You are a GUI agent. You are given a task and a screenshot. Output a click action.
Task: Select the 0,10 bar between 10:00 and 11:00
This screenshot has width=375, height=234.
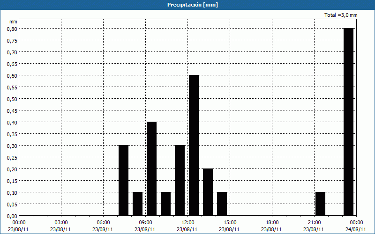[x=166, y=204]
